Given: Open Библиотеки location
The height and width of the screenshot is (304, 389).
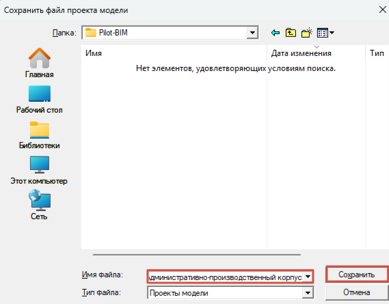Looking at the screenshot, I should tap(39, 135).
